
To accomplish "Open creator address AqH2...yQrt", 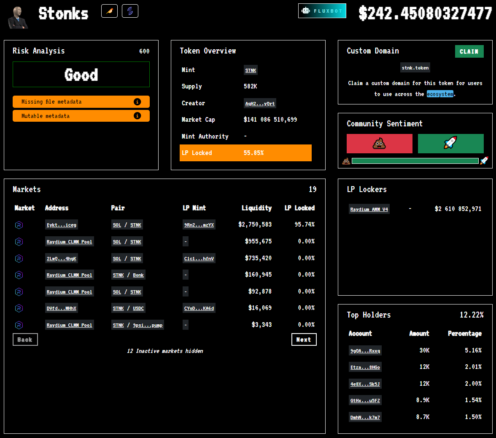I will click(260, 103).
